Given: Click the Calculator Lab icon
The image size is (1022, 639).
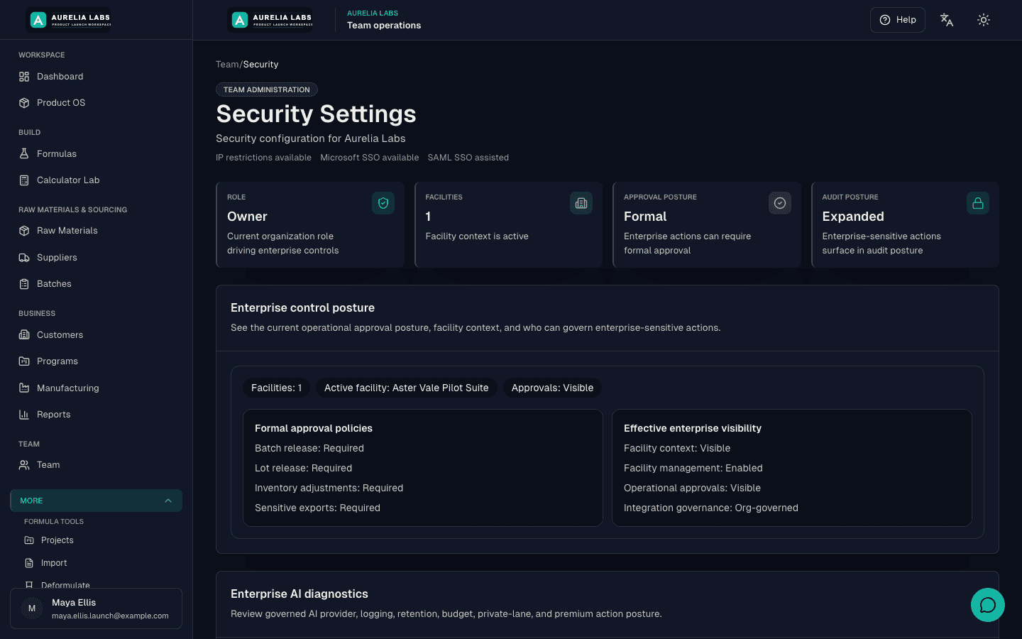Looking at the screenshot, I should 24,180.
